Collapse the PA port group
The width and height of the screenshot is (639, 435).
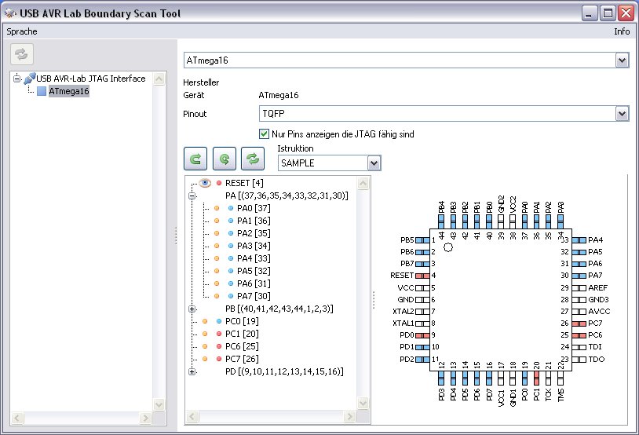click(192, 196)
